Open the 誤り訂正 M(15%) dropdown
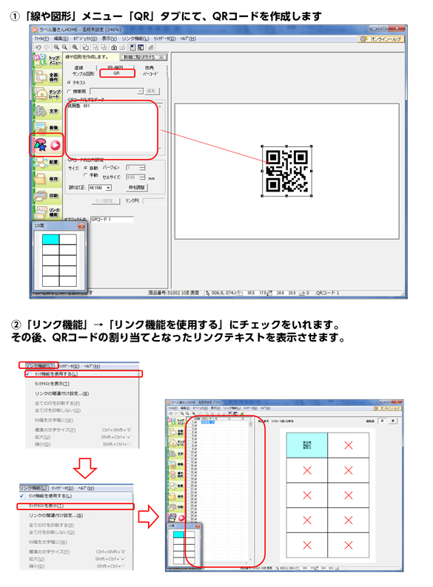 click(x=100, y=188)
